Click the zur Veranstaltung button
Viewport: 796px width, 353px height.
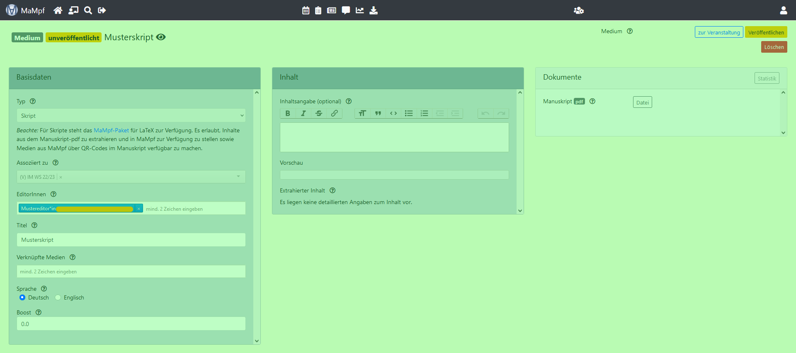[718, 32]
